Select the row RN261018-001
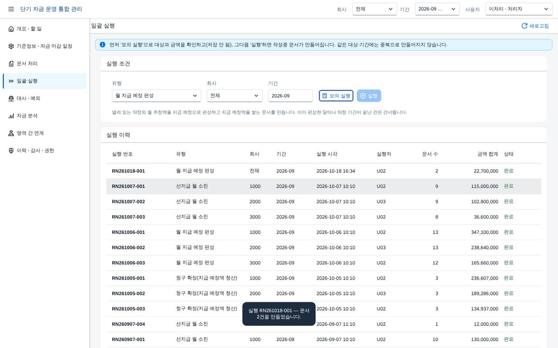Image resolution: width=558 pixels, height=348 pixels. 323,171
